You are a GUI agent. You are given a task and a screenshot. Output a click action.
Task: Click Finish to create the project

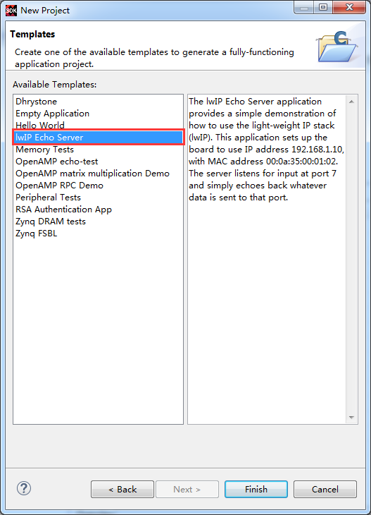point(256,490)
